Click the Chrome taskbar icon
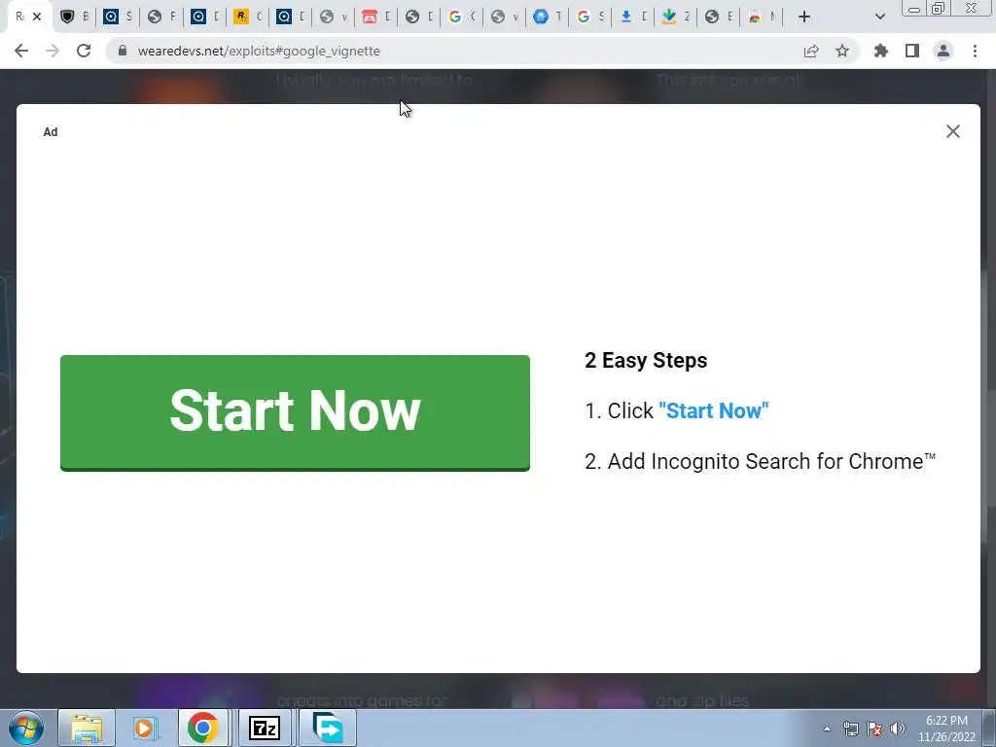 202,728
